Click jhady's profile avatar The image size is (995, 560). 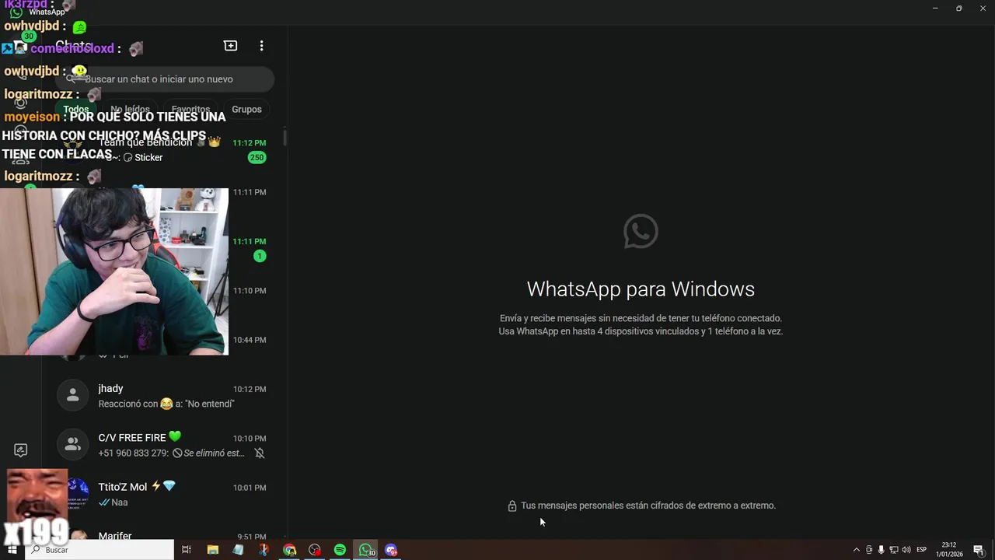(73, 396)
